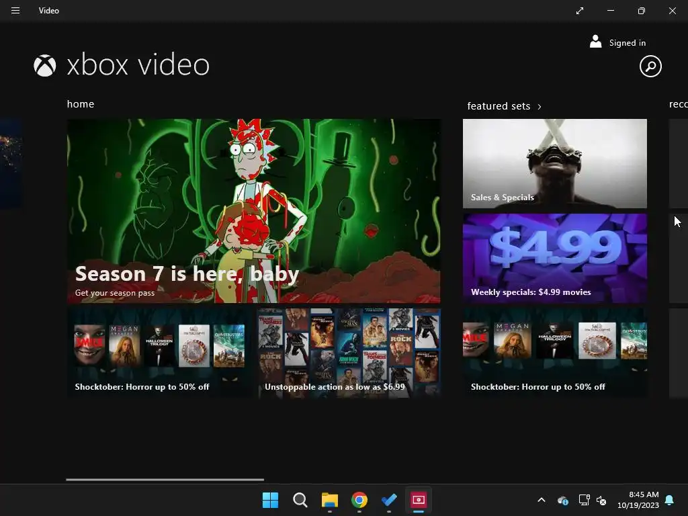Click the horizontal scrollbar thumb
This screenshot has width=688, height=516.
pyautogui.click(x=165, y=480)
